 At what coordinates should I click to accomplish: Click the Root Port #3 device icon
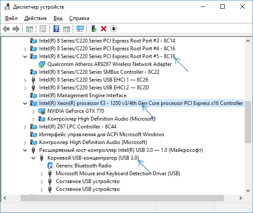(34, 41)
